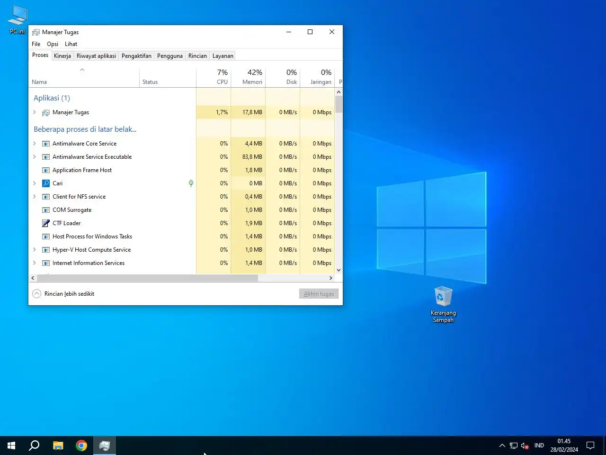Click the taskbar clock showing 01.45

564,446
